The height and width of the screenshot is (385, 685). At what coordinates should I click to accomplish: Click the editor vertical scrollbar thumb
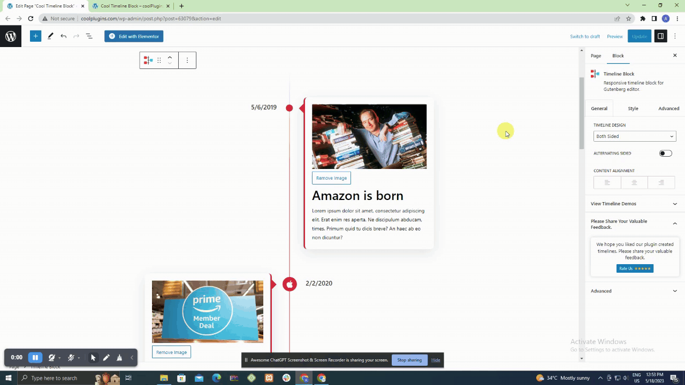pos(582,113)
